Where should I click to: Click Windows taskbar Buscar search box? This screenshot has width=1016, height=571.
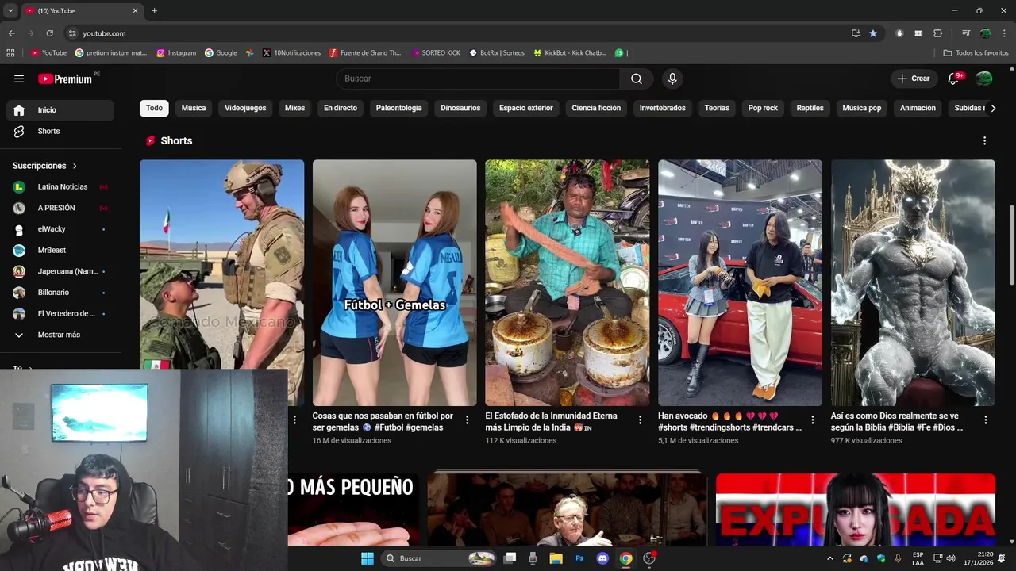point(440,558)
